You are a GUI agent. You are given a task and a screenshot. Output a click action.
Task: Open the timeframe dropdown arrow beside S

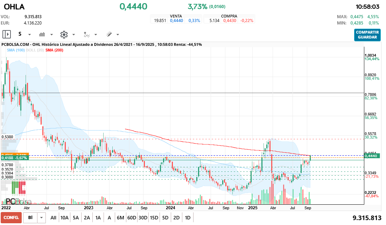click(x=29, y=34)
